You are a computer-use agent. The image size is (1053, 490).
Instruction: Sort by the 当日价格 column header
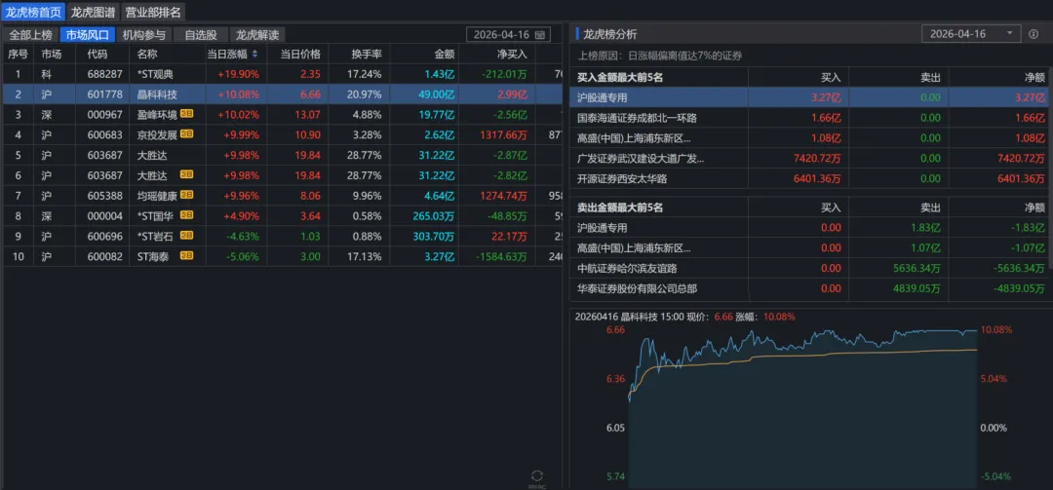pos(300,55)
